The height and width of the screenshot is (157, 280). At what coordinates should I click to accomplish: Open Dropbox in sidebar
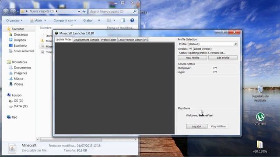(20, 40)
